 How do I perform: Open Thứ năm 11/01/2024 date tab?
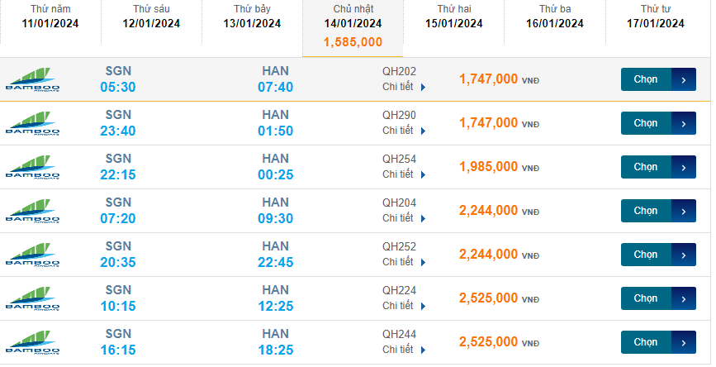click(50, 17)
